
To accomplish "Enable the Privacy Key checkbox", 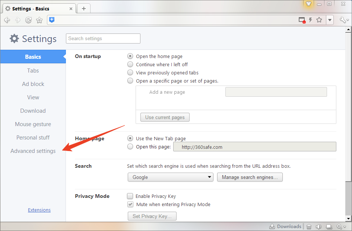I will (x=130, y=196).
